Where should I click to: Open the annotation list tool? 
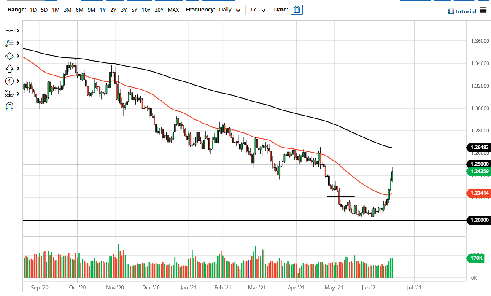(x=10, y=43)
